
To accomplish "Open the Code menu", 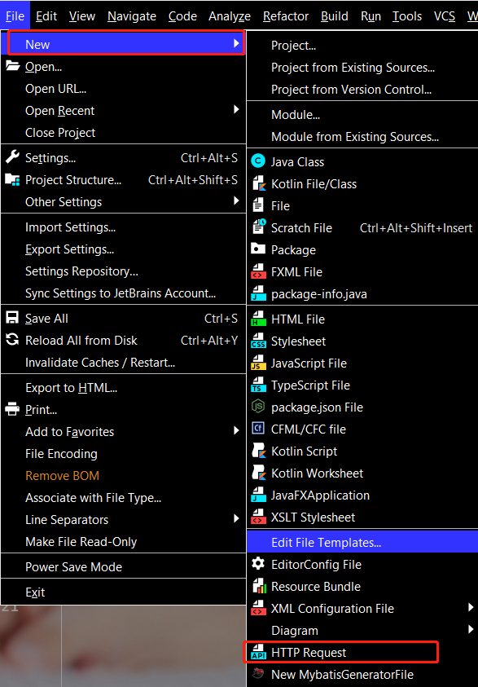I will click(x=182, y=16).
